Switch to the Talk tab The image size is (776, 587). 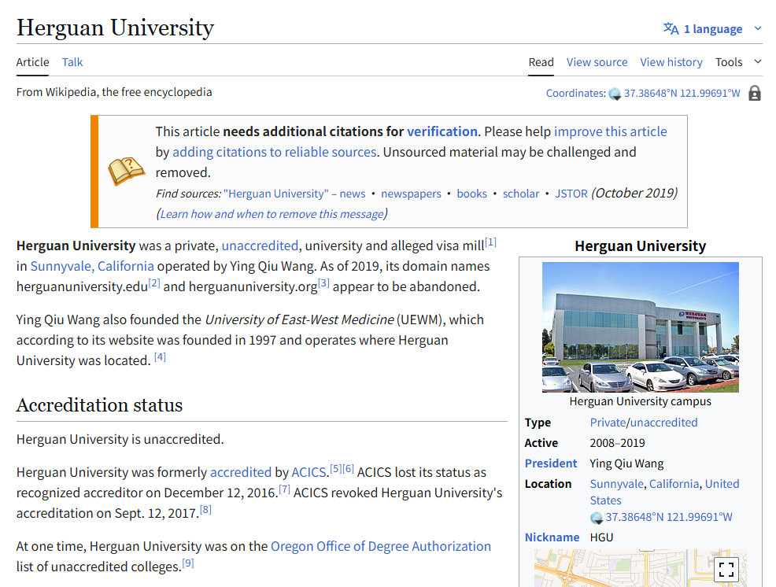pos(72,62)
